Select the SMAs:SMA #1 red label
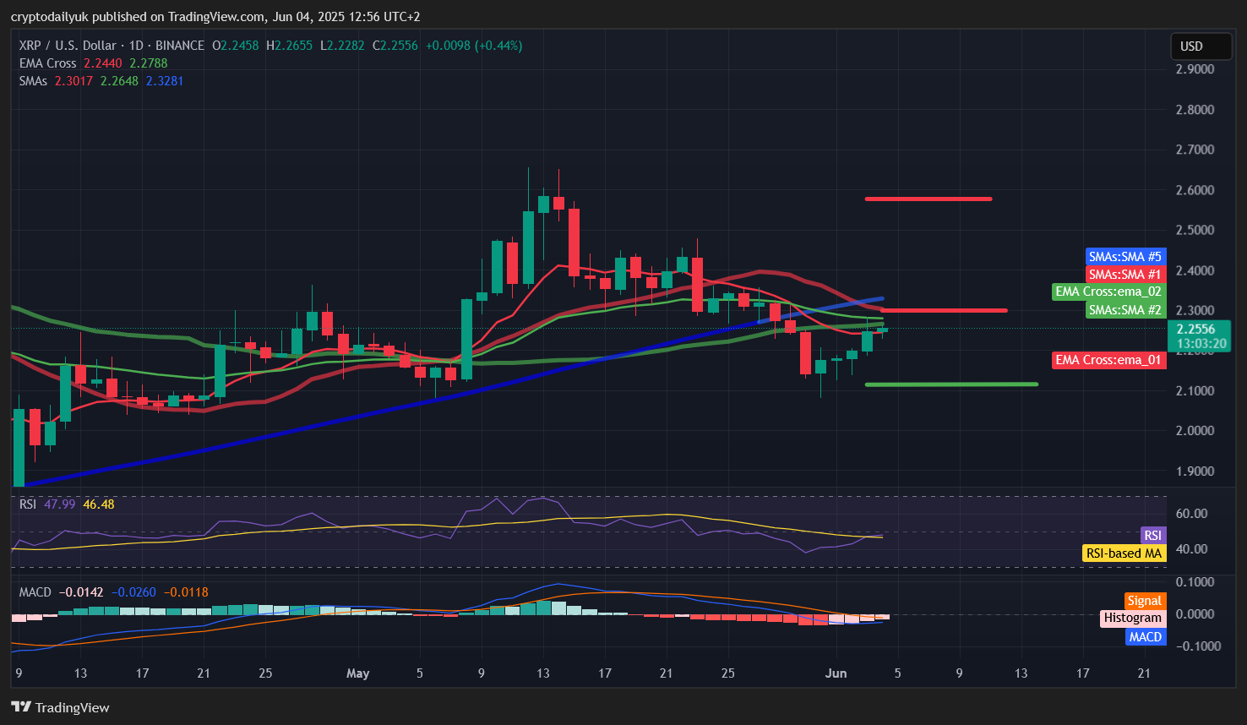This screenshot has width=1247, height=725. pyautogui.click(x=1125, y=275)
